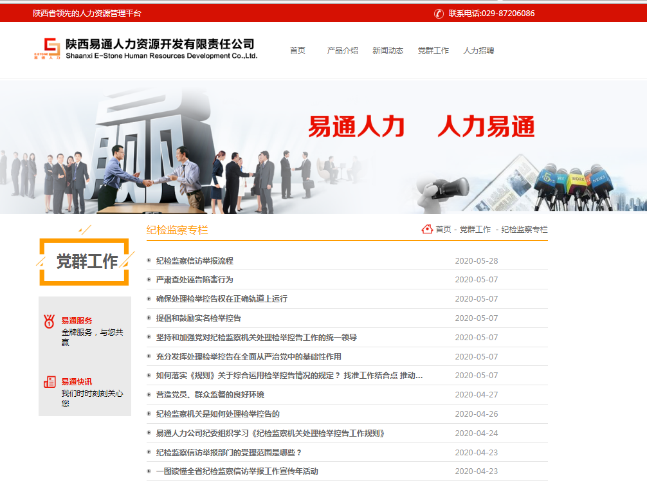Screen dimensions: 647x483
Task: Open the 人力招聘 navigation menu
Action: pos(478,50)
